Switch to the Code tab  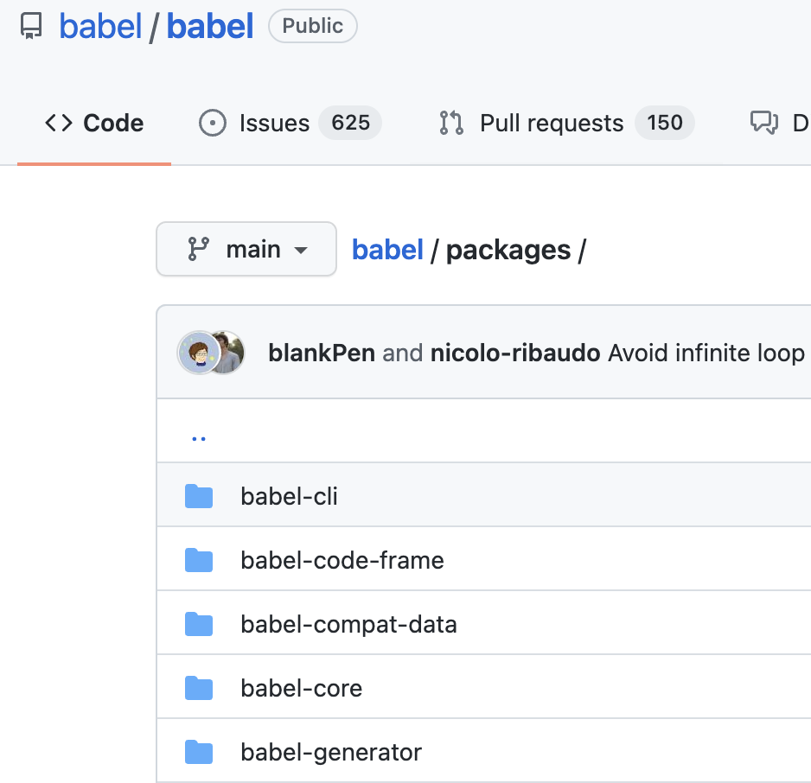tap(94, 123)
